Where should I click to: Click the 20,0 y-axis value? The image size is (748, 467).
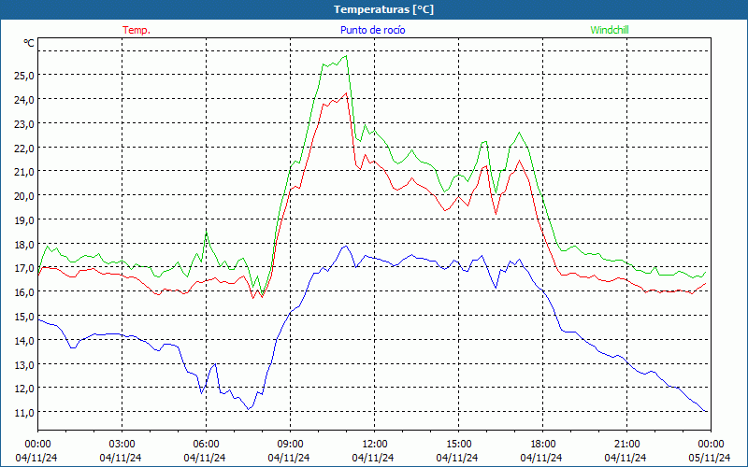(22, 196)
